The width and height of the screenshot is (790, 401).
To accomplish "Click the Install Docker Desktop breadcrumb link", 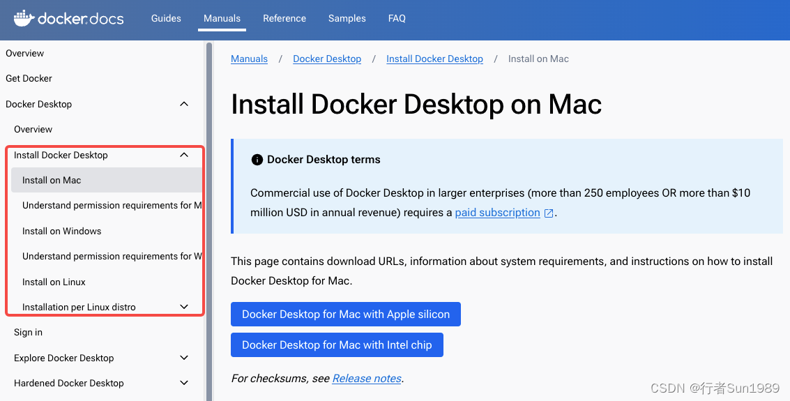I will [x=434, y=59].
